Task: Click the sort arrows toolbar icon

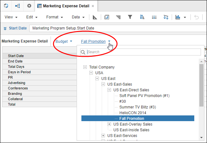Action: pos(142,17)
